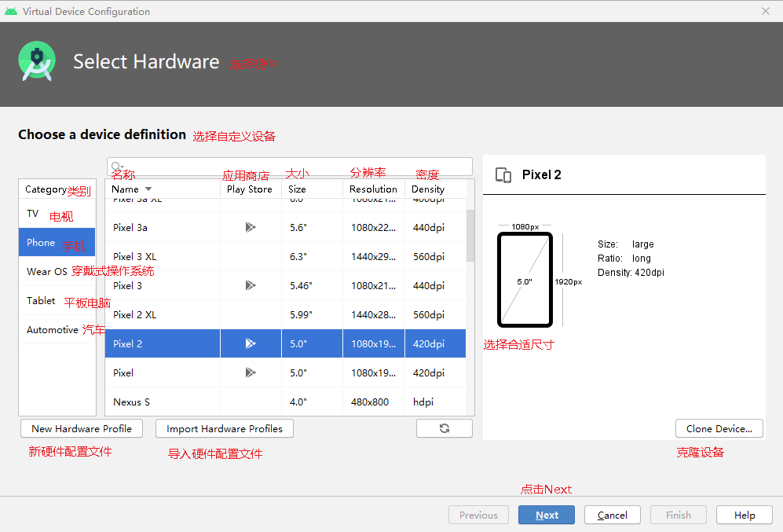This screenshot has height=532, width=783.
Task: Click the device table vertical scrollbar
Action: pos(470,235)
